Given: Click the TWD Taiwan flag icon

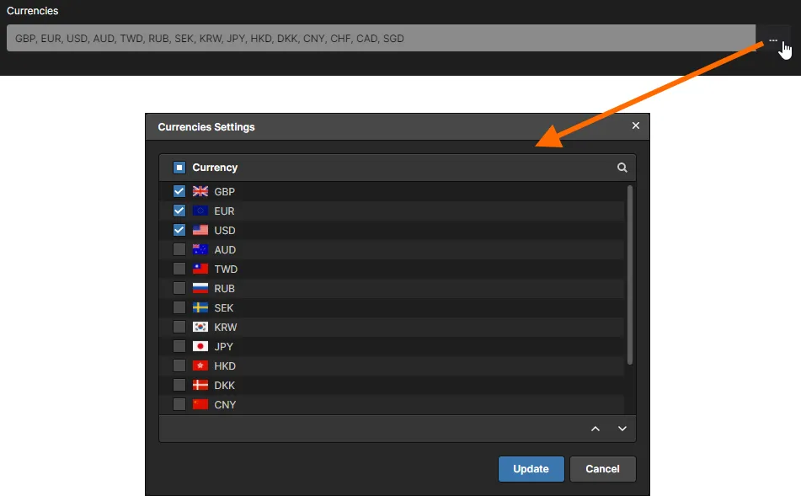Looking at the screenshot, I should [x=200, y=269].
